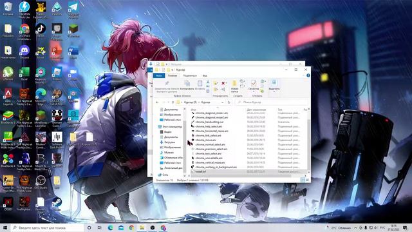Select file chroma_help_select.ani
The width and height of the screenshot is (412, 232).
[x=209, y=126]
